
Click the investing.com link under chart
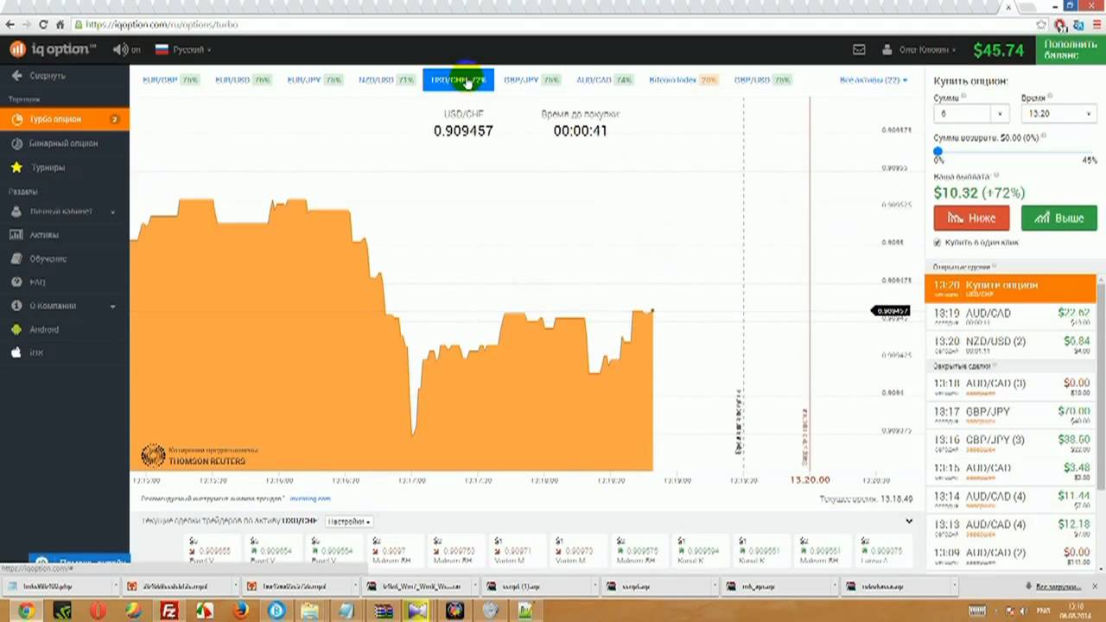[x=310, y=498]
